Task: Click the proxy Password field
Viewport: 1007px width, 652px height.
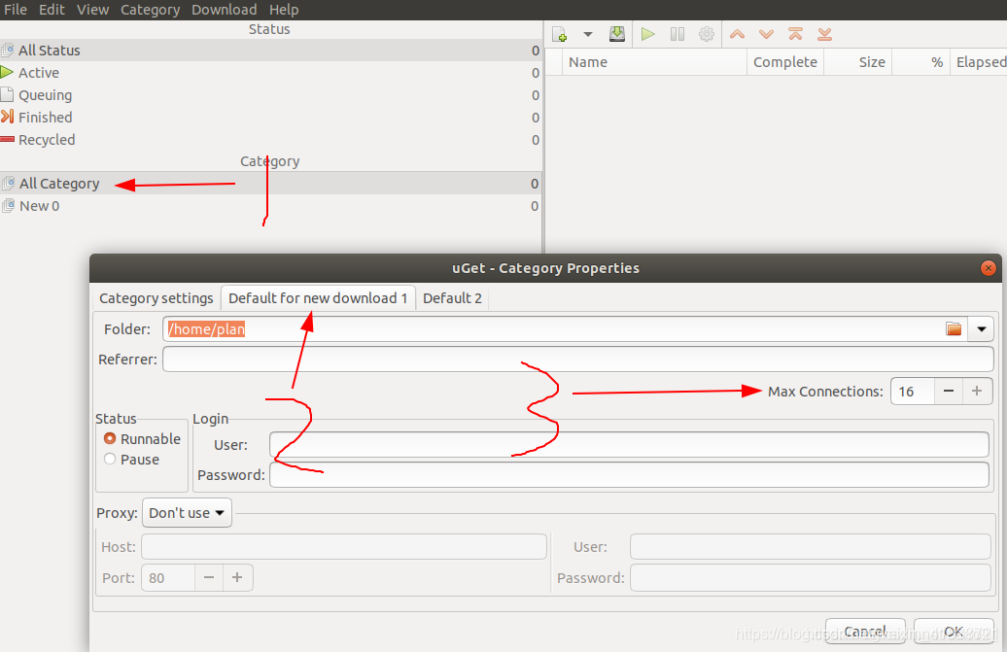Action: pos(811,577)
